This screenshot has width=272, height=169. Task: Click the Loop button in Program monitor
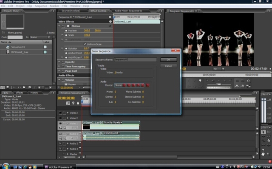click(x=237, y=81)
